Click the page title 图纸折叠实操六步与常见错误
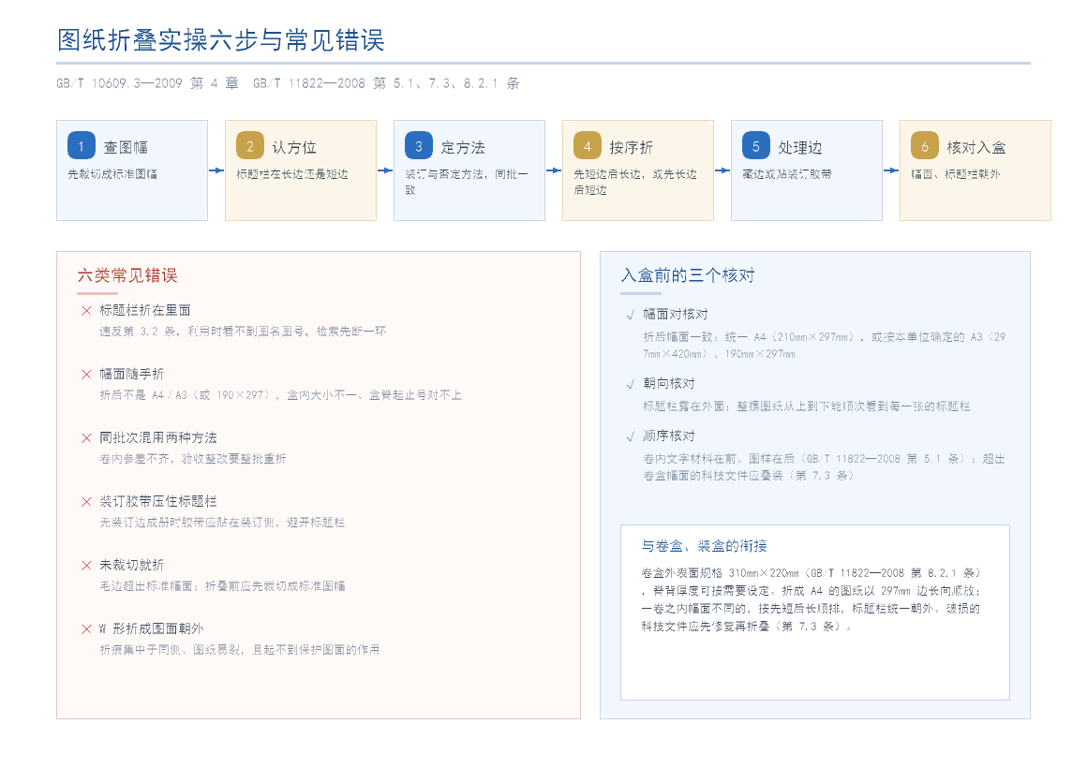1087x768 pixels. [x=221, y=40]
